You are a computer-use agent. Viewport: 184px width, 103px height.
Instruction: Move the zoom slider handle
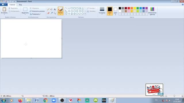coord(174,96)
